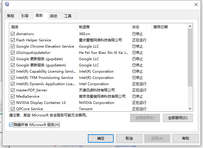Click 天津迅读科技有限公司 manufacturer cell
The height and width of the screenshot is (148, 203).
coord(97,90)
